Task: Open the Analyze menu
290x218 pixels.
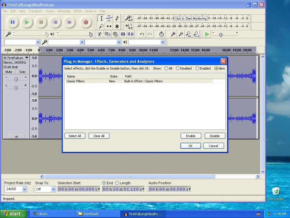Action: [91, 11]
